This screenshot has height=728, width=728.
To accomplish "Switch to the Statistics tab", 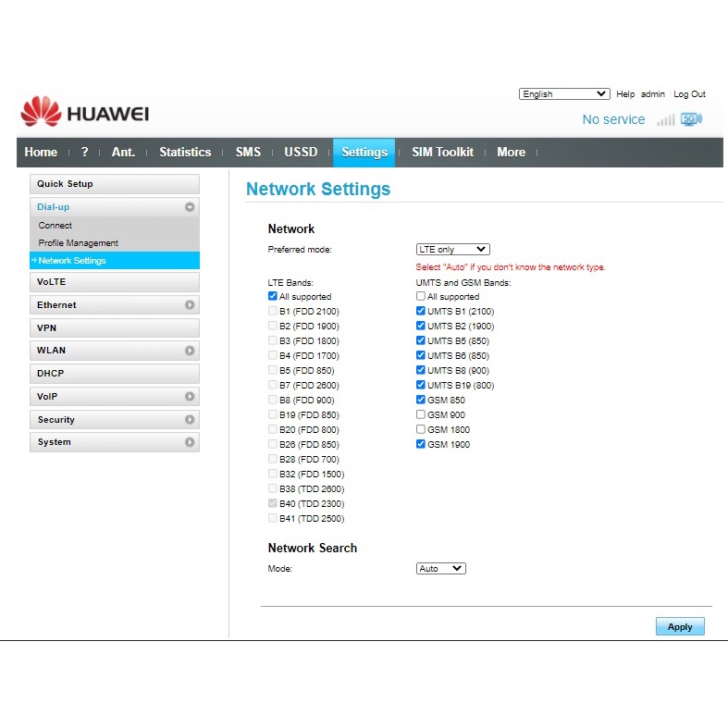I will coord(185,153).
